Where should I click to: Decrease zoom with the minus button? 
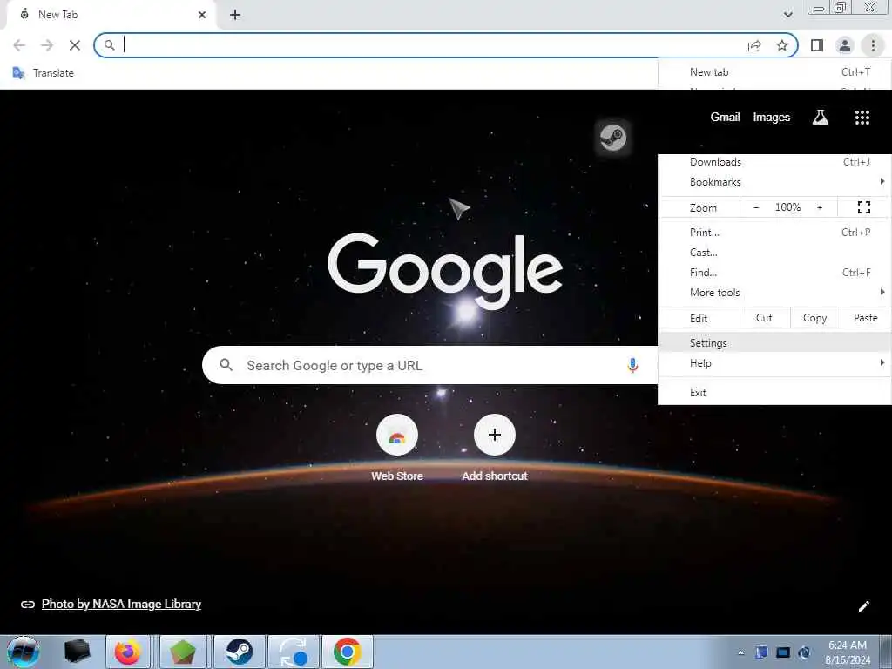pos(756,207)
